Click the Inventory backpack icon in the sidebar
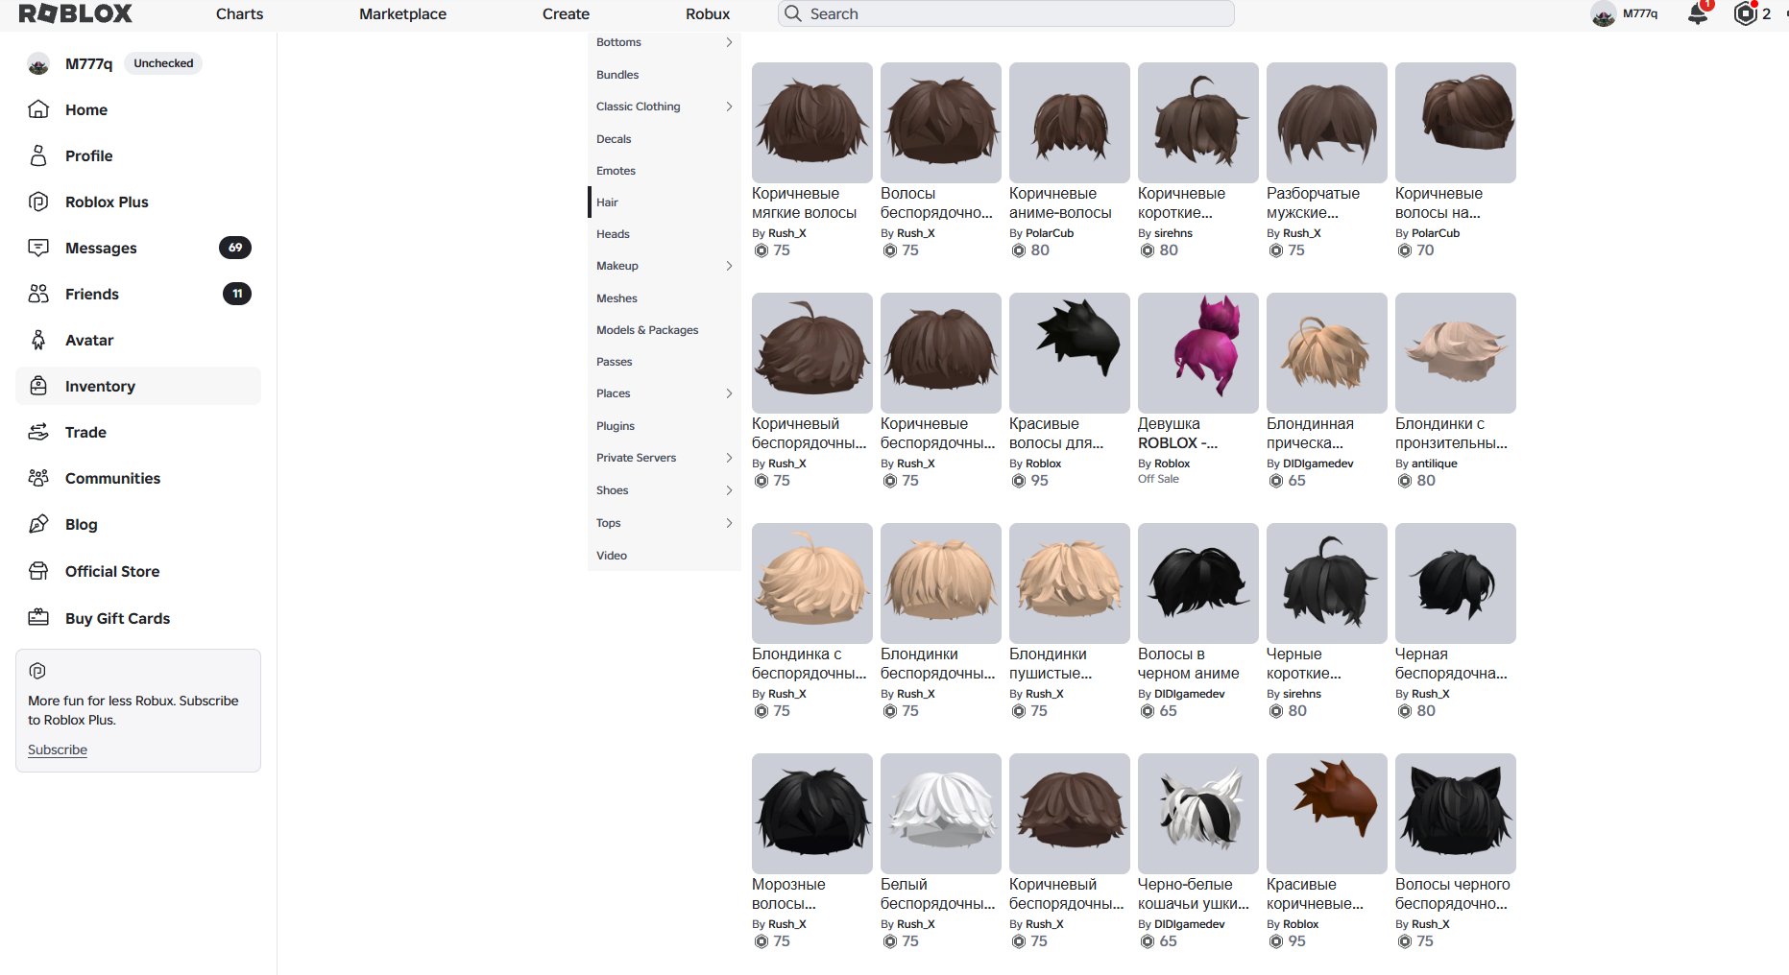1789x975 pixels. (38, 386)
